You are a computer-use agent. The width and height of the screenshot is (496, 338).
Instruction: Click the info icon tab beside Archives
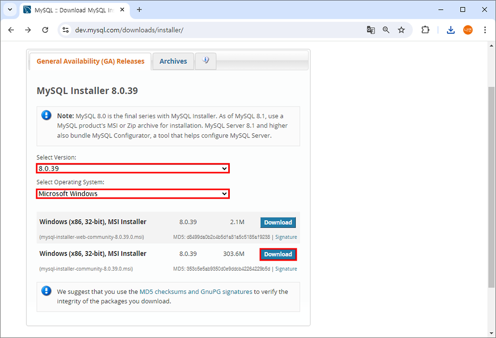(206, 61)
